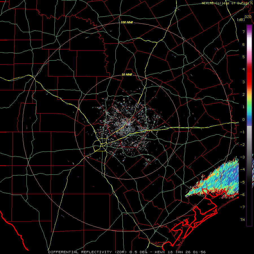Click the vertical ZDR color scale bar

[249, 125]
